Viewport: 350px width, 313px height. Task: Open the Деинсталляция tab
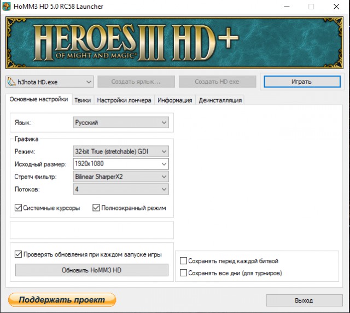click(x=220, y=100)
